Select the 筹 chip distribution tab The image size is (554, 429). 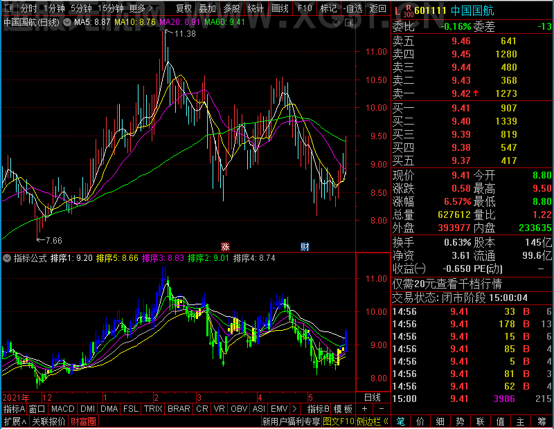click(x=542, y=421)
